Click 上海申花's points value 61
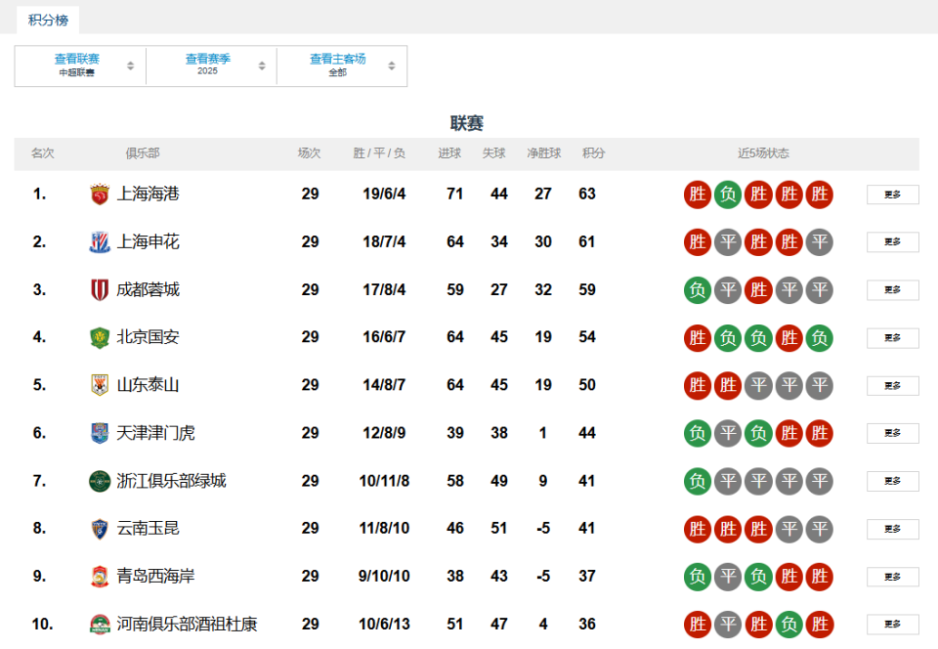This screenshot has width=938, height=649. click(x=587, y=241)
